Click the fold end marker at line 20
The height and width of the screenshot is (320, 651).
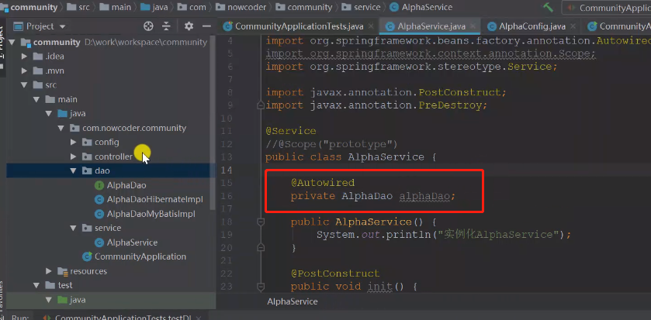click(x=261, y=248)
